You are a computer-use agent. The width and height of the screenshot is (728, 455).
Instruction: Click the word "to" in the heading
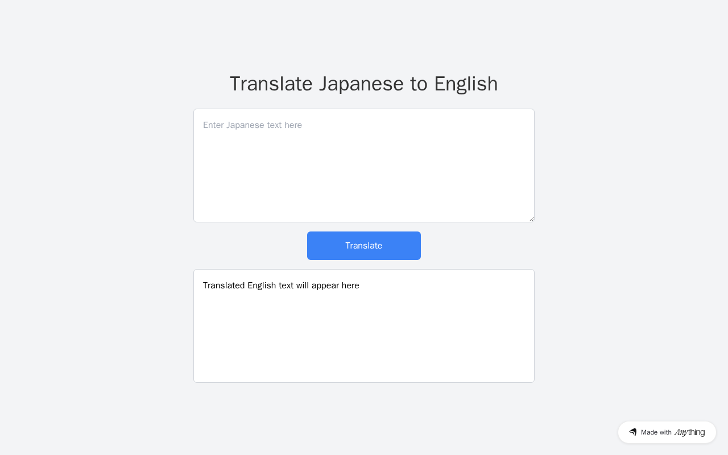(x=419, y=84)
